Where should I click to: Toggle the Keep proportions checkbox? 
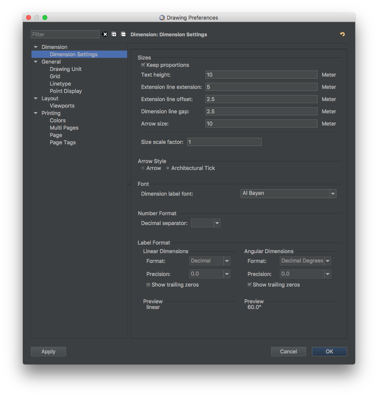pos(143,65)
